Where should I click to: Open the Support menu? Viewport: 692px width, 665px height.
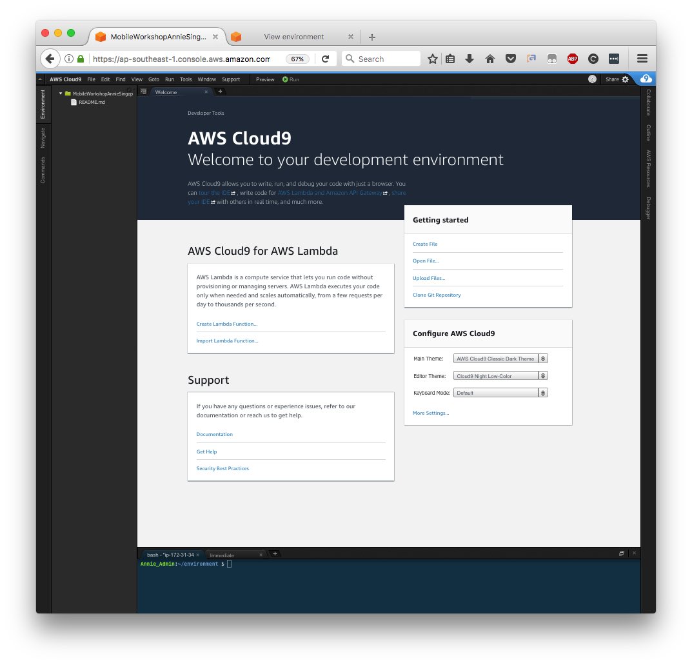(231, 79)
